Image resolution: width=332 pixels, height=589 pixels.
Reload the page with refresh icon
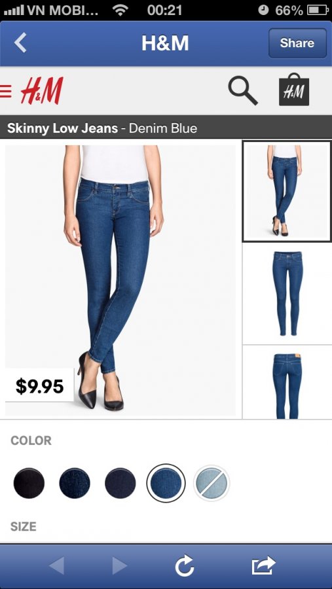(x=184, y=565)
